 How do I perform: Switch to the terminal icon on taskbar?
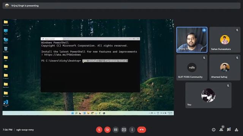[104, 113]
